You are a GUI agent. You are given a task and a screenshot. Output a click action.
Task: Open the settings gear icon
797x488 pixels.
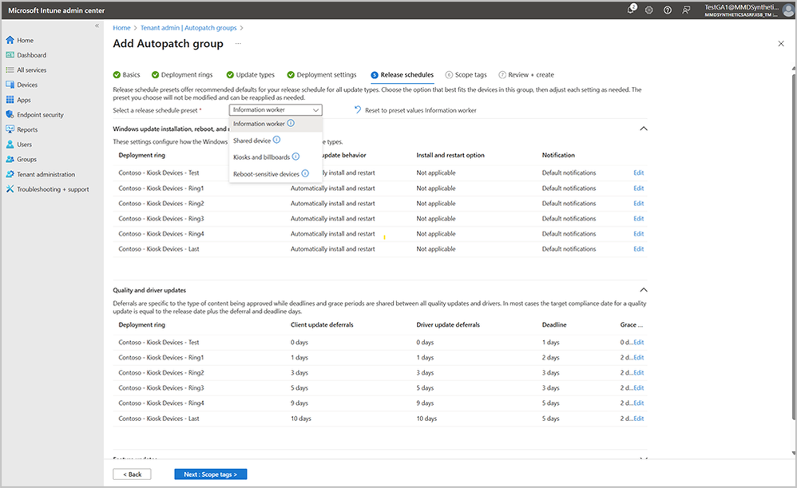coord(649,10)
